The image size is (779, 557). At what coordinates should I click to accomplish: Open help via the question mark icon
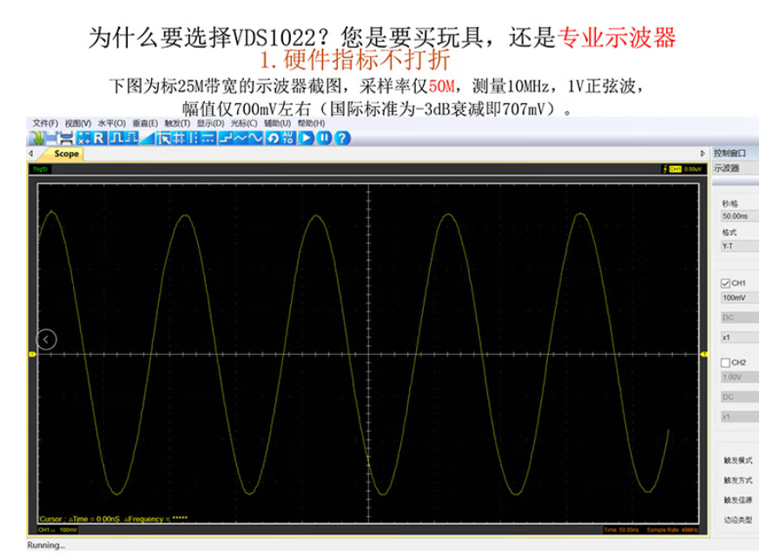pos(342,138)
